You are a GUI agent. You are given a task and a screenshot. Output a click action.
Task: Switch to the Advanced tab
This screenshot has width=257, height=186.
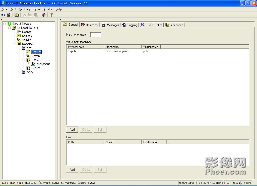174,25
